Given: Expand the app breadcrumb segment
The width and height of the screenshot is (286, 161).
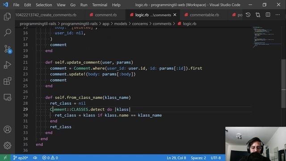Looking at the screenshot, I should coord(106,24).
